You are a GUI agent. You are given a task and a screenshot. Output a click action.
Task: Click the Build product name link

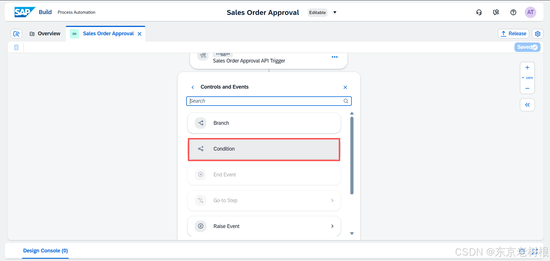[45, 12]
